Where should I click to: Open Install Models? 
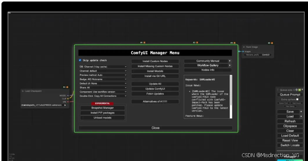coord(155,71)
